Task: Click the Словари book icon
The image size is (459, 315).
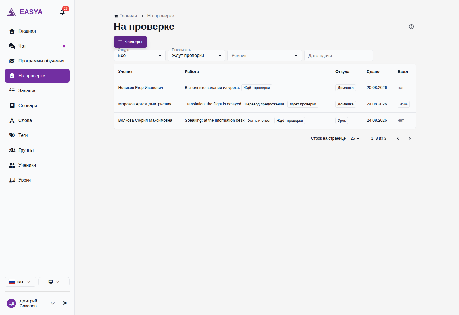Action: click(x=12, y=106)
